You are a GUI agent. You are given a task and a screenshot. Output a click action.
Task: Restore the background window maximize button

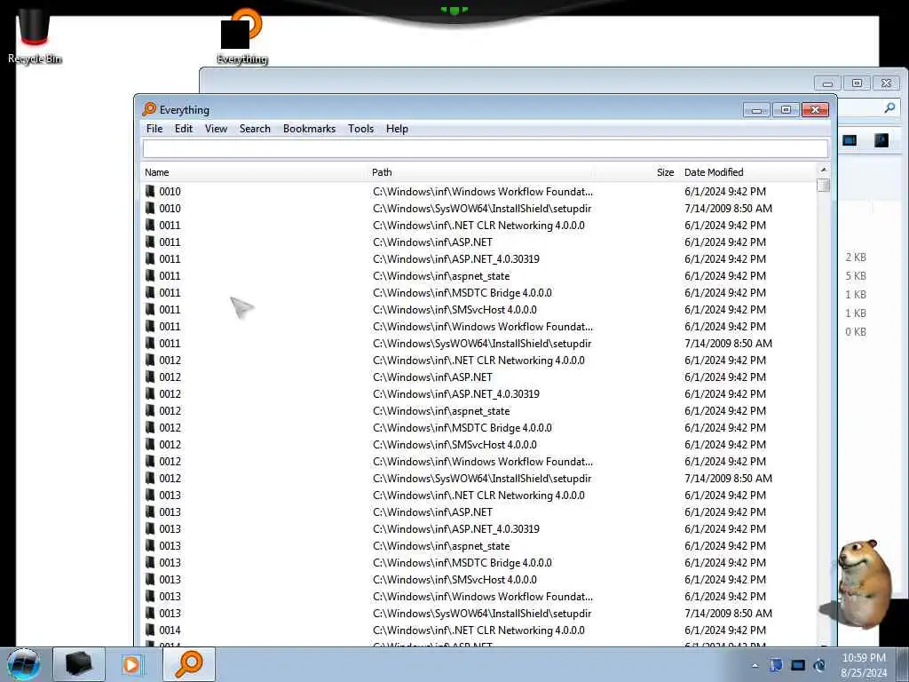tap(857, 83)
